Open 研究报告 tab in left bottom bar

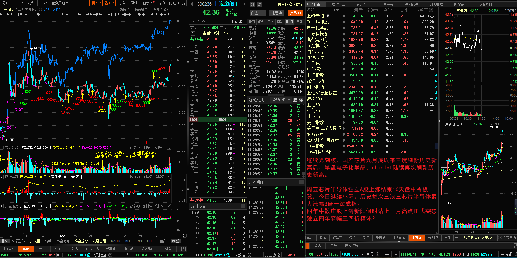[92, 249]
